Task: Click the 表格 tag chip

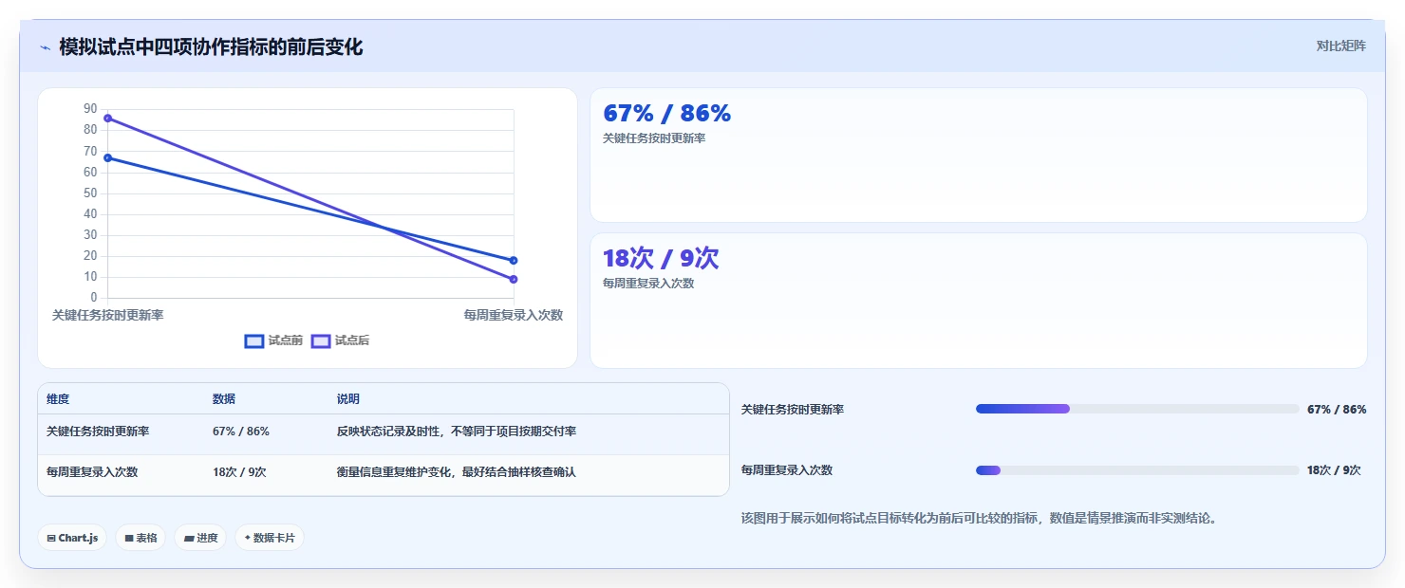Action: pyautogui.click(x=140, y=538)
